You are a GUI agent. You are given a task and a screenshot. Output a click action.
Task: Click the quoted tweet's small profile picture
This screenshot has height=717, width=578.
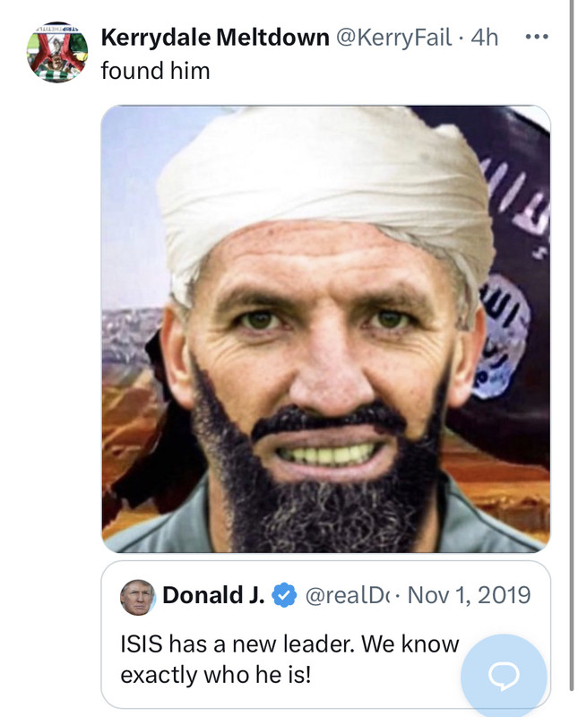click(x=137, y=597)
